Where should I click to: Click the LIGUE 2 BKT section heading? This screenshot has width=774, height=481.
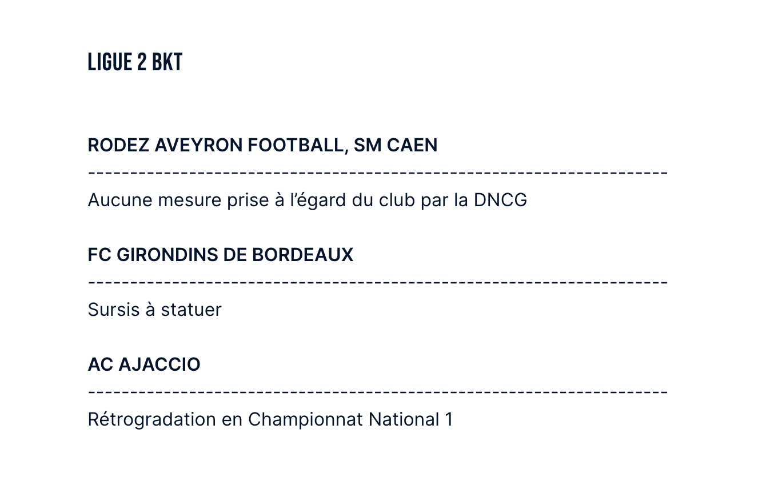tap(135, 62)
